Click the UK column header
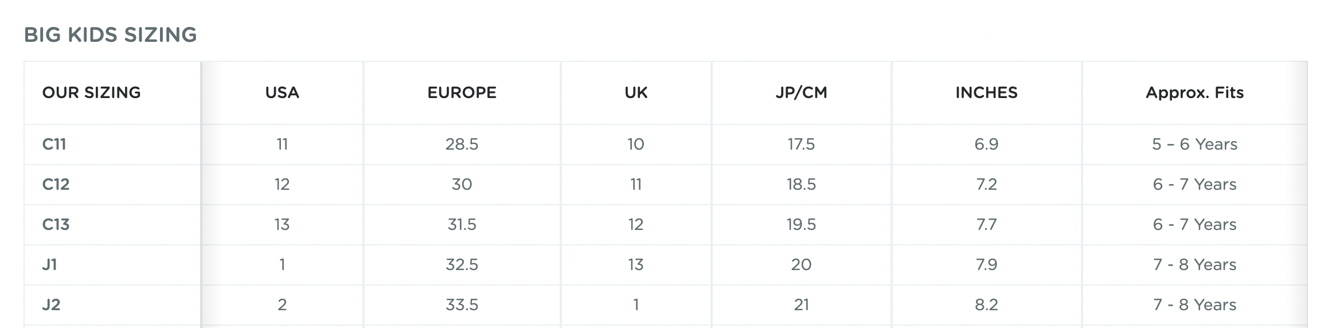 [636, 92]
